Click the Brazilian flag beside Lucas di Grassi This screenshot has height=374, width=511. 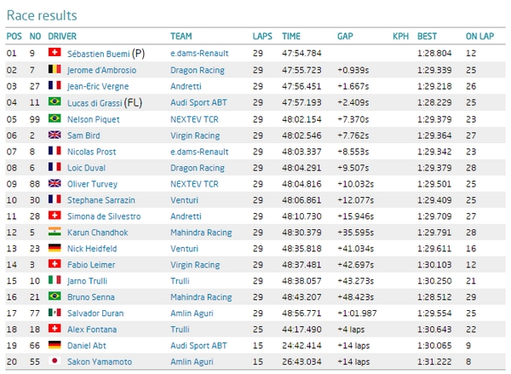pyautogui.click(x=55, y=101)
